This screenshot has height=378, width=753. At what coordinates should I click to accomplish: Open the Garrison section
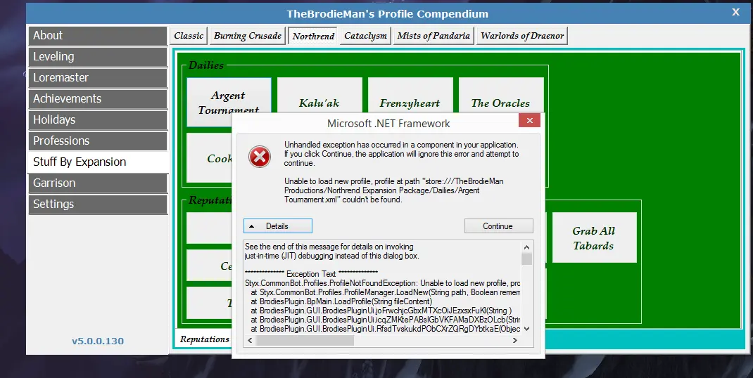click(x=98, y=183)
